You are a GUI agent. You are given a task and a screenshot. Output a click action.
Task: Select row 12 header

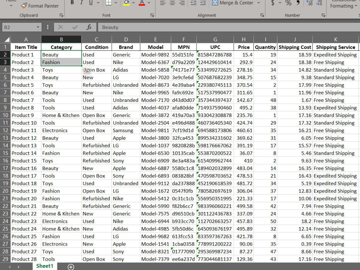(x=5, y=130)
